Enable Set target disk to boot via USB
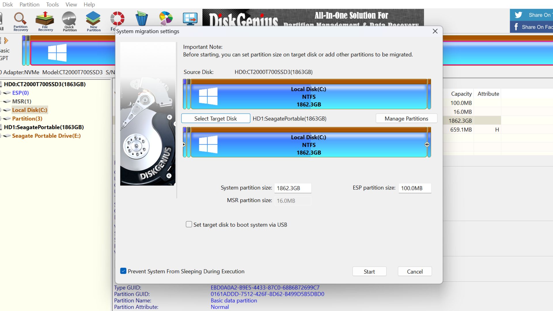This screenshot has height=311, width=553. pos(189,224)
